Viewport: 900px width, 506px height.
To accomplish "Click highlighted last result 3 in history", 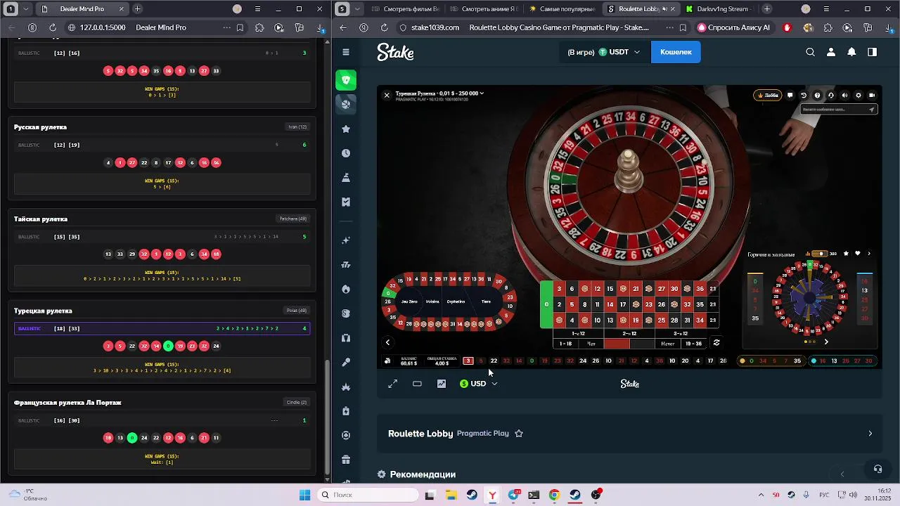I will (468, 361).
